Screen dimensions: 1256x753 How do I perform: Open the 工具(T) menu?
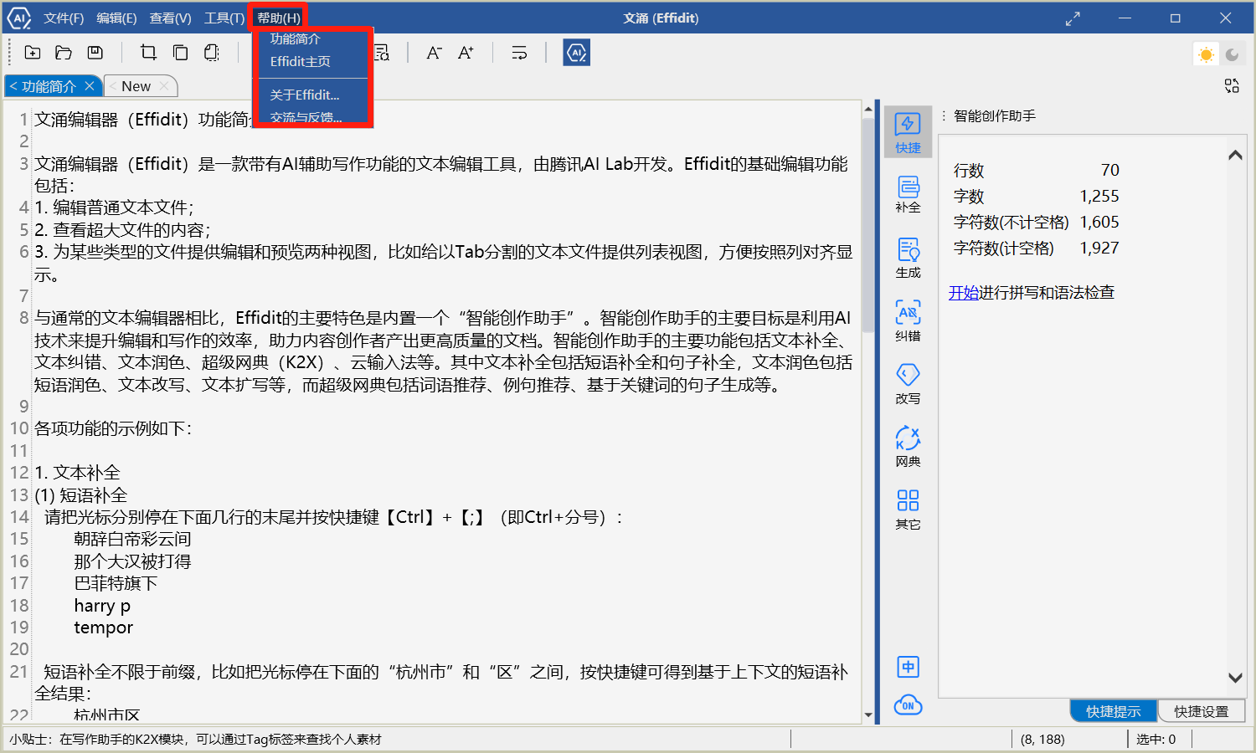click(x=224, y=18)
